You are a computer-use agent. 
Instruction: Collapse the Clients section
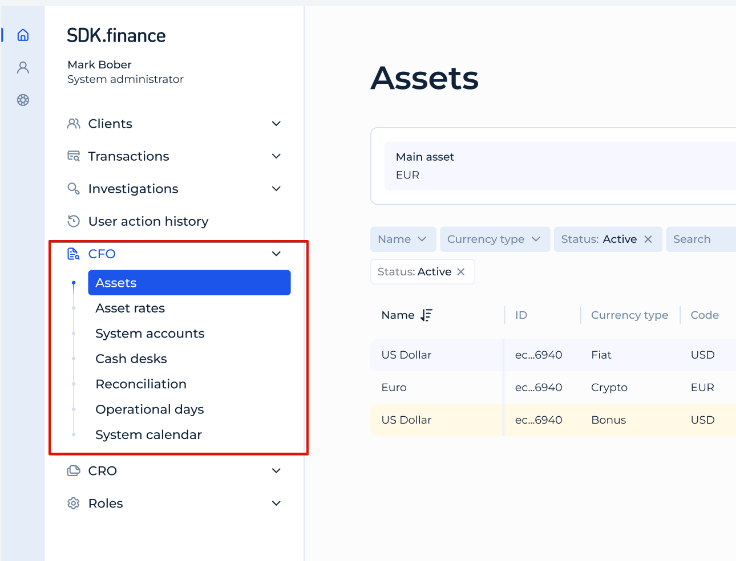[276, 123]
